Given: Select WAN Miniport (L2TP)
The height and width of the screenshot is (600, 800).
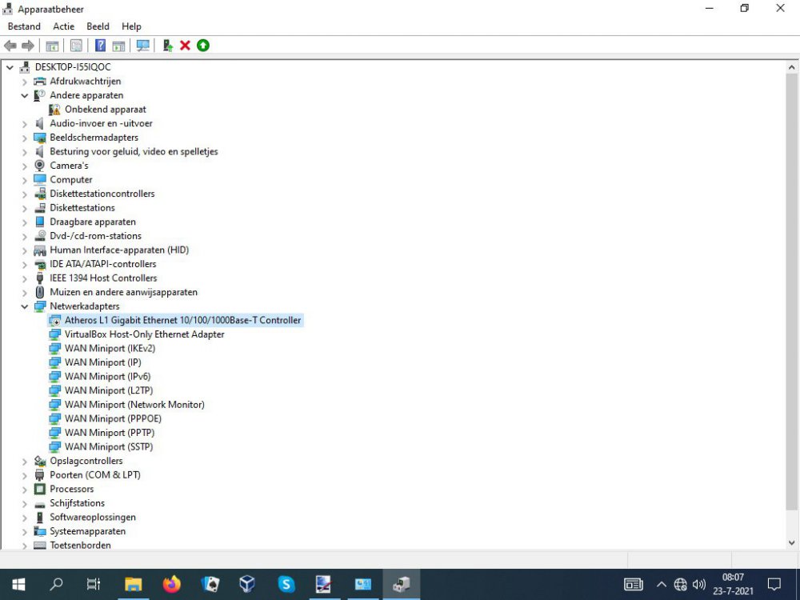Looking at the screenshot, I should coord(109,391).
